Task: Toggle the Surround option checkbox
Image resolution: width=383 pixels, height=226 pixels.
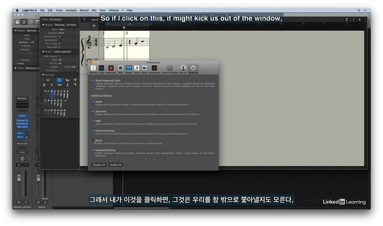Action: pos(93,111)
